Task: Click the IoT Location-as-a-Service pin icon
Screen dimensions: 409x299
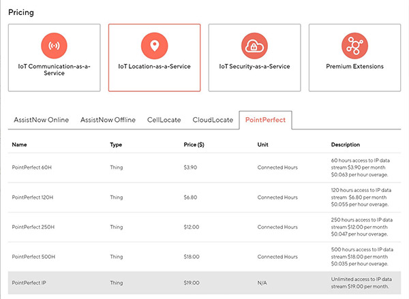Action: coord(155,46)
